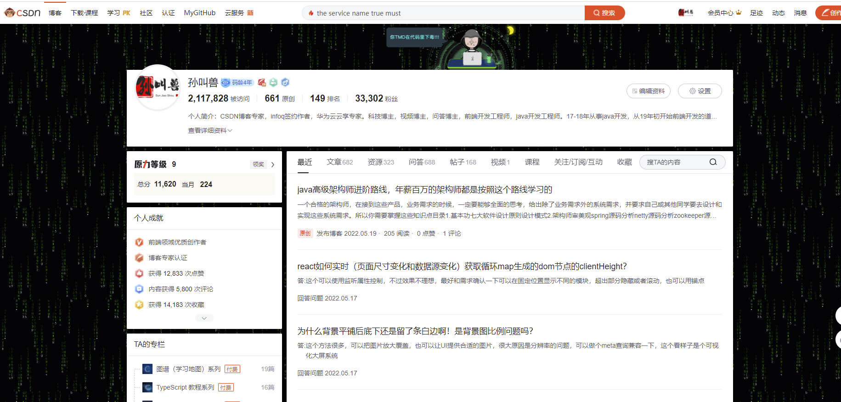Switch to the 文章 682 tab
Image resolution: width=841 pixels, height=402 pixels.
[x=340, y=162]
